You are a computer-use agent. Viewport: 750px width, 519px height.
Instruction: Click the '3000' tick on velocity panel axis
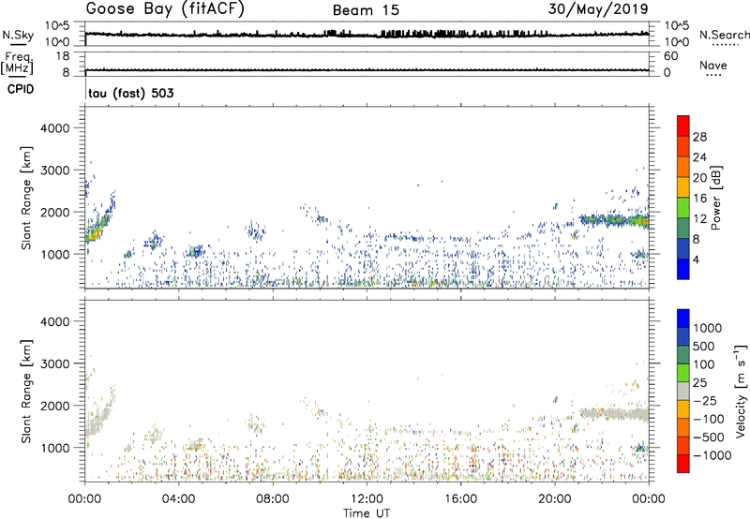tap(54, 363)
